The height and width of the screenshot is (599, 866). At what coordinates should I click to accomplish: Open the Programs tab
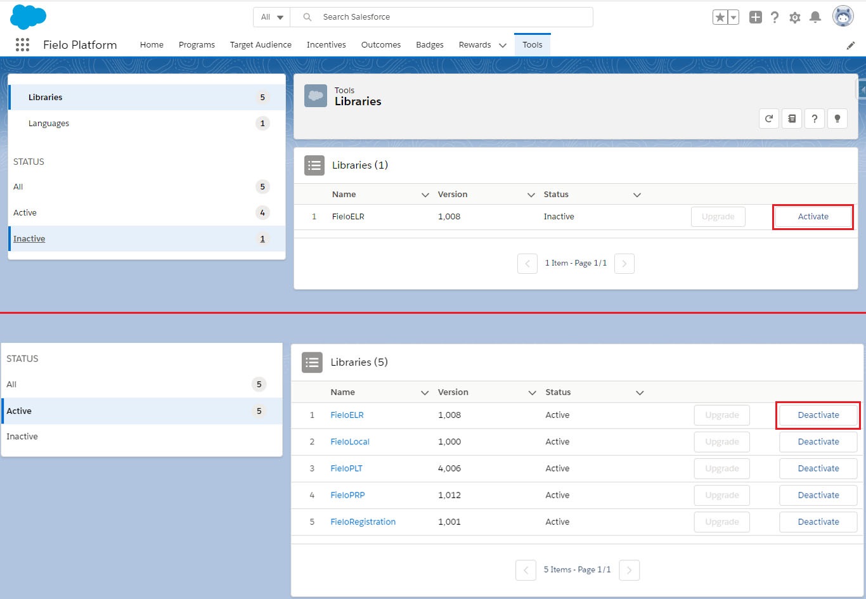point(197,45)
